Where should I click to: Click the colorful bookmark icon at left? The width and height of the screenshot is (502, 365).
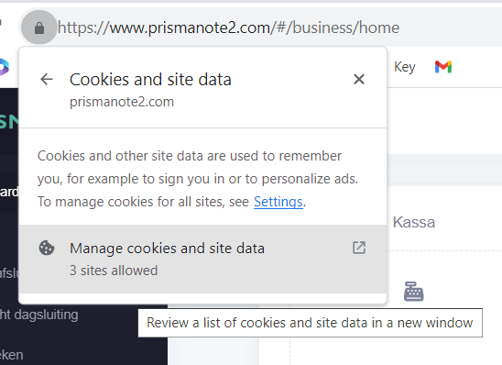(x=4, y=67)
